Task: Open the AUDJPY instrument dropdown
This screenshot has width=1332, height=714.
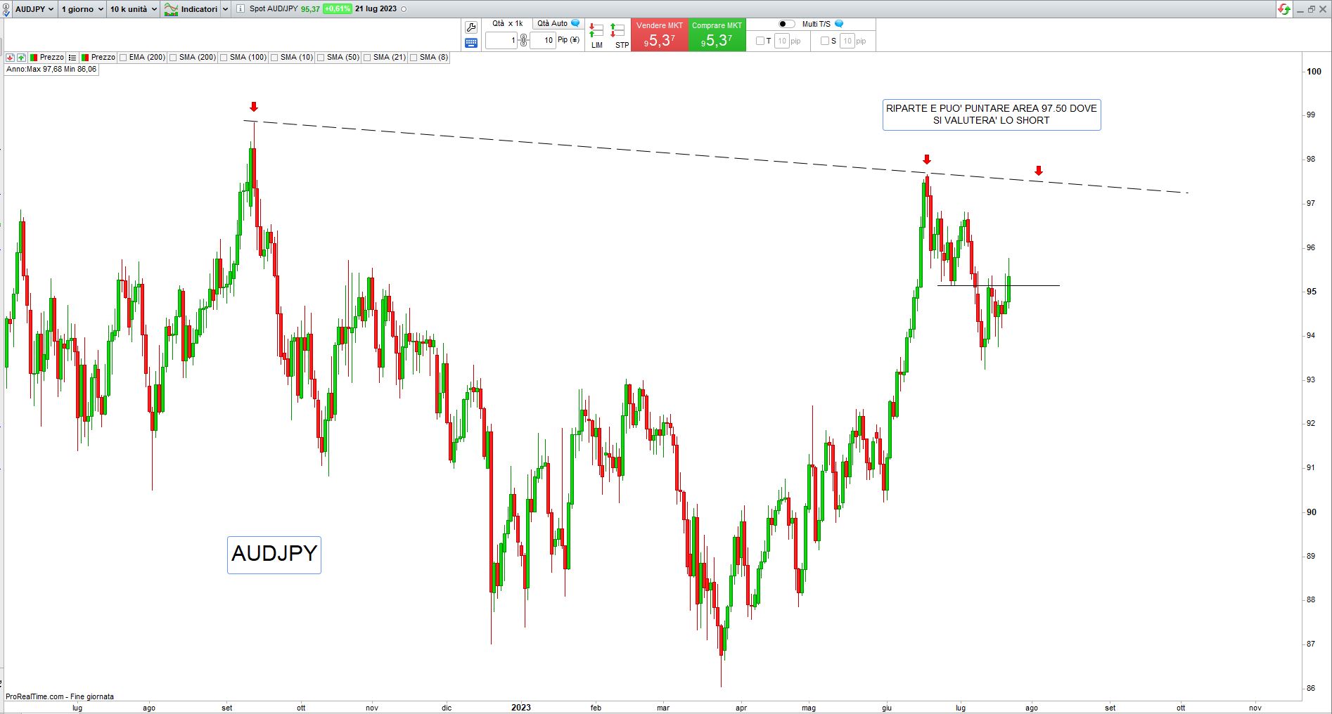Action: 34,9
